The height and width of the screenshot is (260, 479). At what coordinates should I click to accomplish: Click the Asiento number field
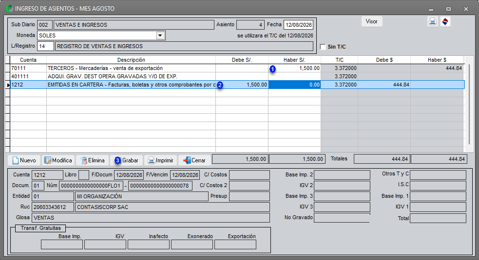[x=250, y=25]
